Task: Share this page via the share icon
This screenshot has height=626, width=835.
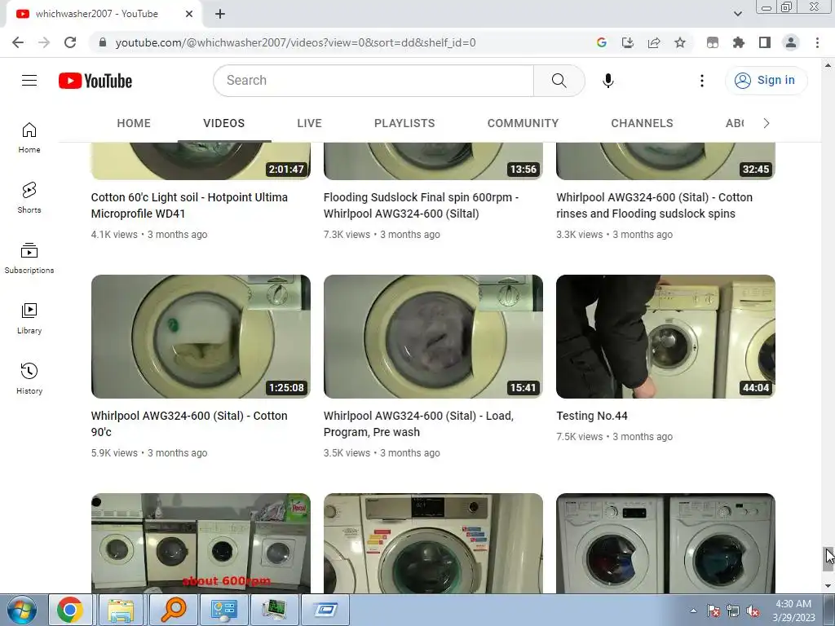Action: tap(653, 42)
